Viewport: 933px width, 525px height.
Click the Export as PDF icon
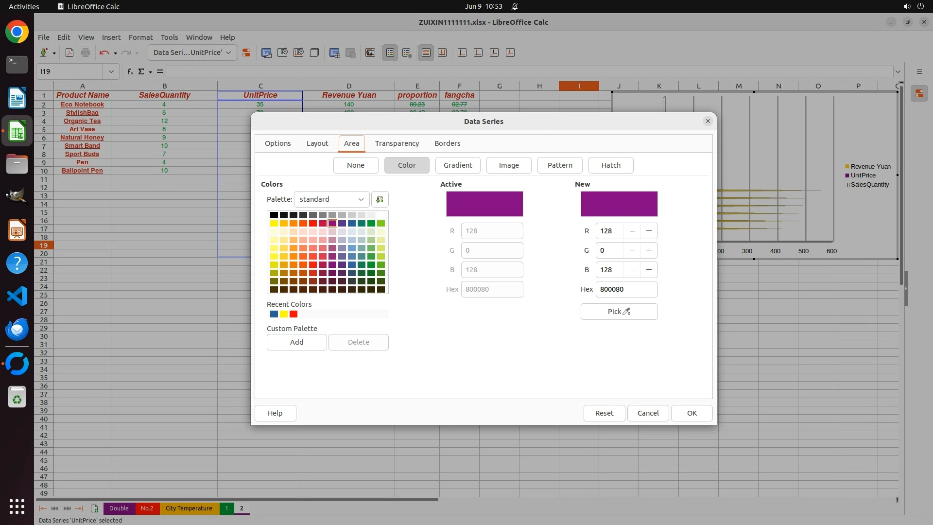(x=69, y=52)
